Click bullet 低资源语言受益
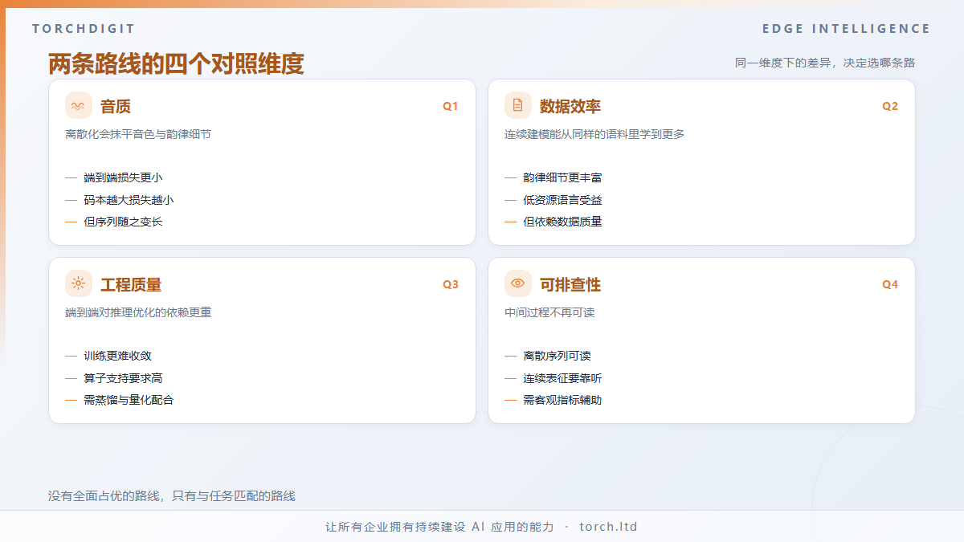Screen dimensions: 964x542 tap(562, 200)
